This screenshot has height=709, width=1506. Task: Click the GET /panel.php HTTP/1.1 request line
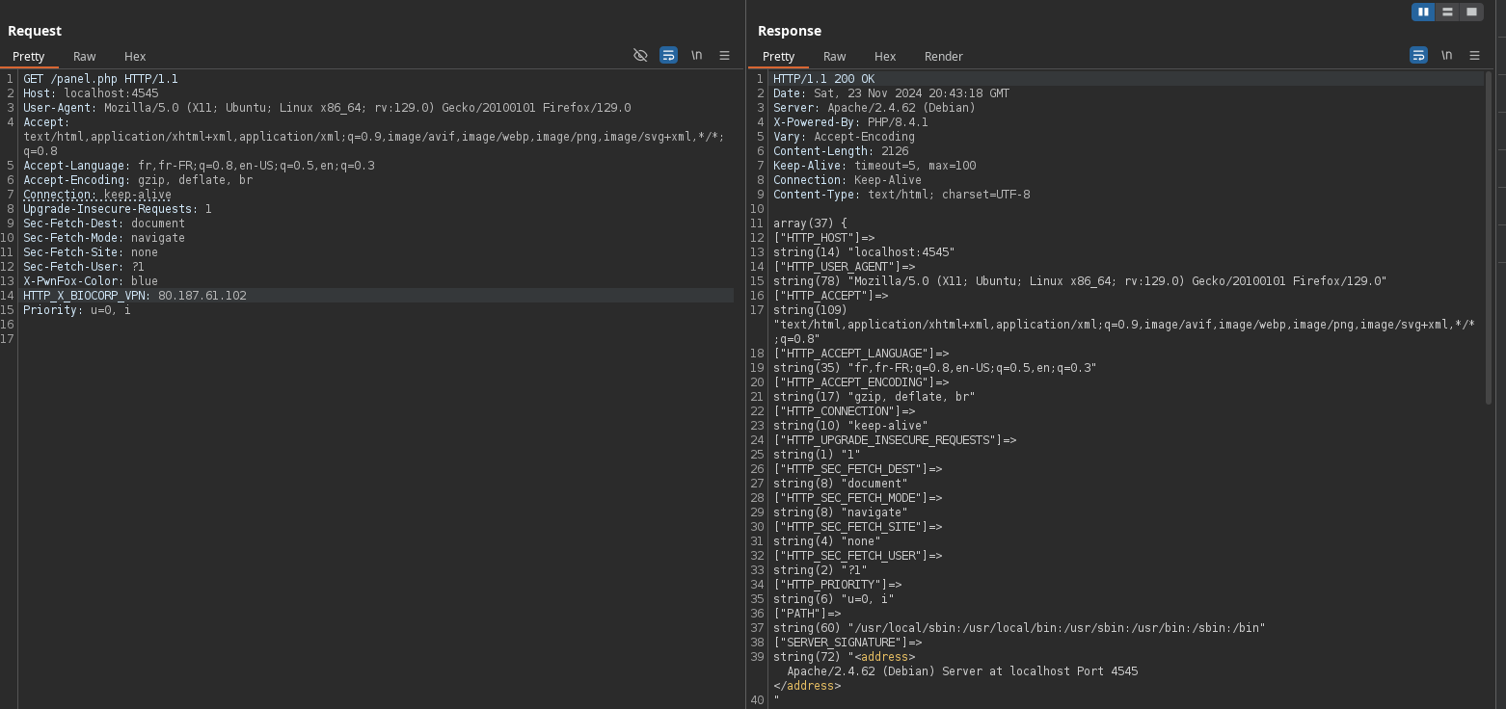100,79
